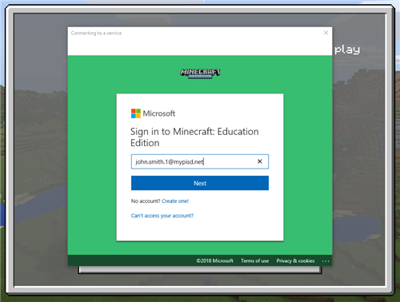This screenshot has width=400, height=302.
Task: Clear the email field with the X
Action: point(259,161)
